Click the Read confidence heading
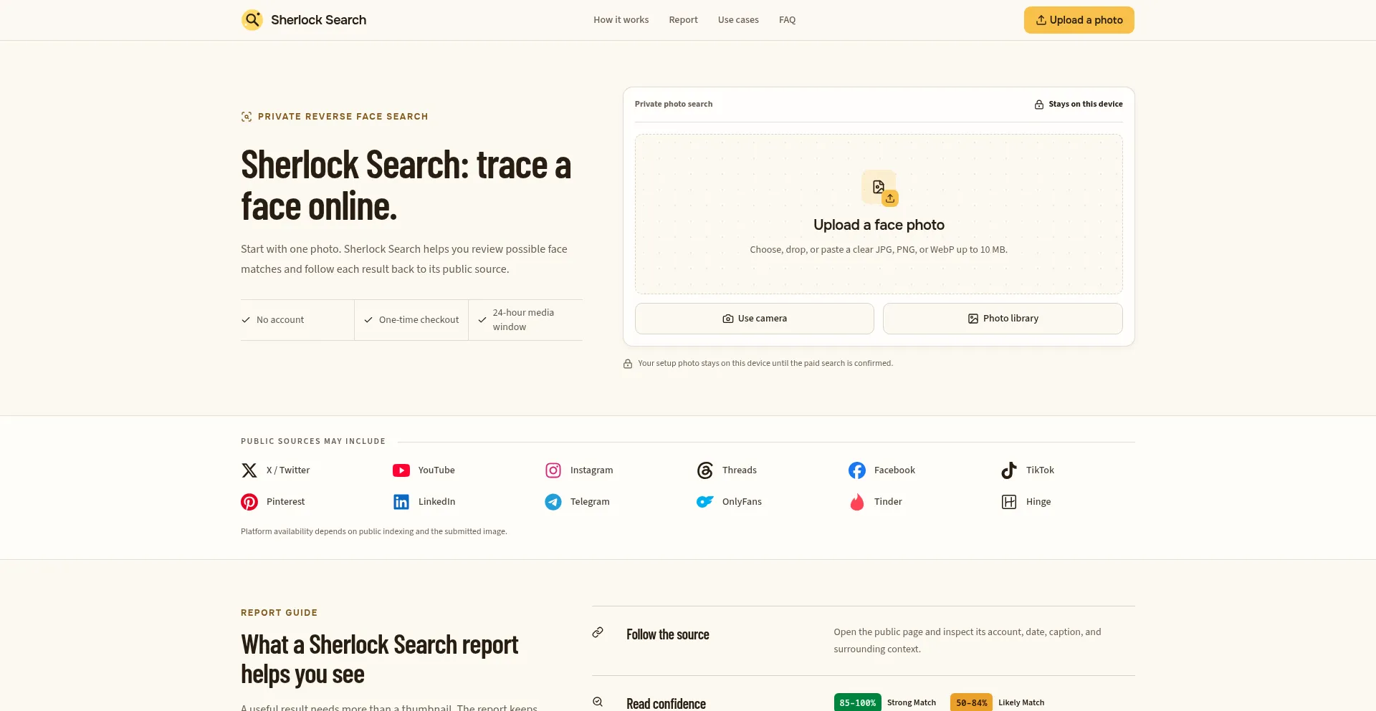Viewport: 1376px width, 711px height. [x=666, y=703]
